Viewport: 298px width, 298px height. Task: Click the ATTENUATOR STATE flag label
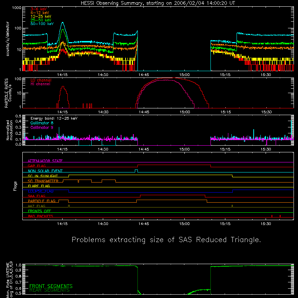(x=45, y=161)
